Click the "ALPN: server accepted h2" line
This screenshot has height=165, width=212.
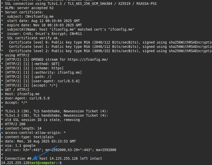(x=29, y=8)
